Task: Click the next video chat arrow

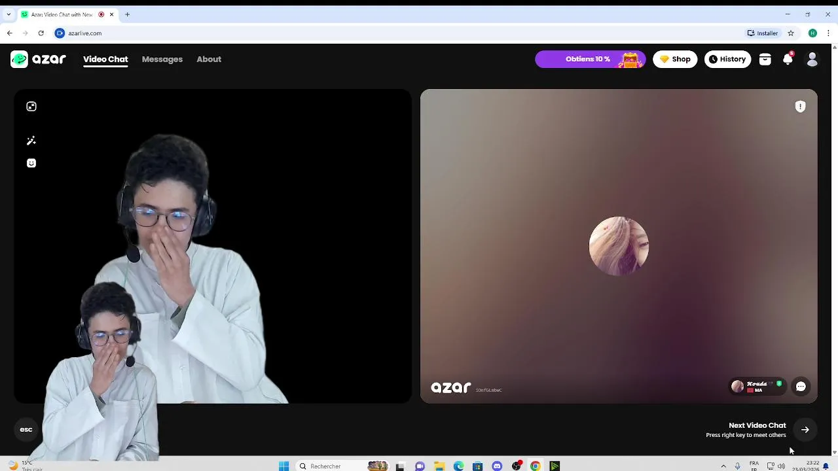Action: 805,430
